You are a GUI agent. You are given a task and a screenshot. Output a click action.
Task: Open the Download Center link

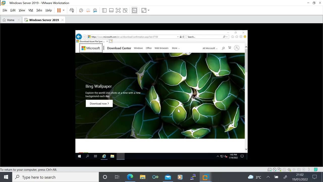click(119, 48)
